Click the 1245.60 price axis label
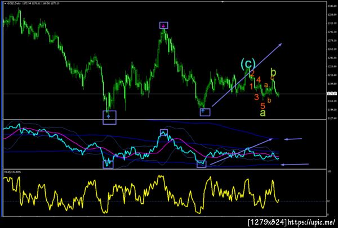Viewport: 338px width, 228px height. tap(331, 58)
